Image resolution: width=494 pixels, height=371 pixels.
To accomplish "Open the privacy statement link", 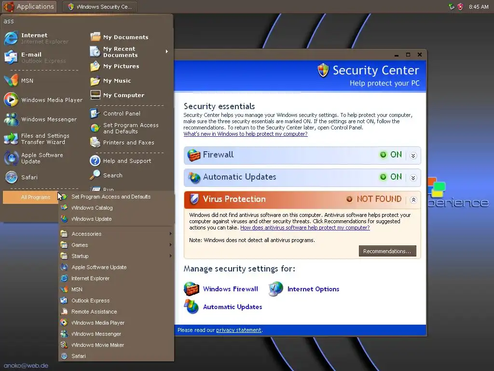I will pos(238,330).
